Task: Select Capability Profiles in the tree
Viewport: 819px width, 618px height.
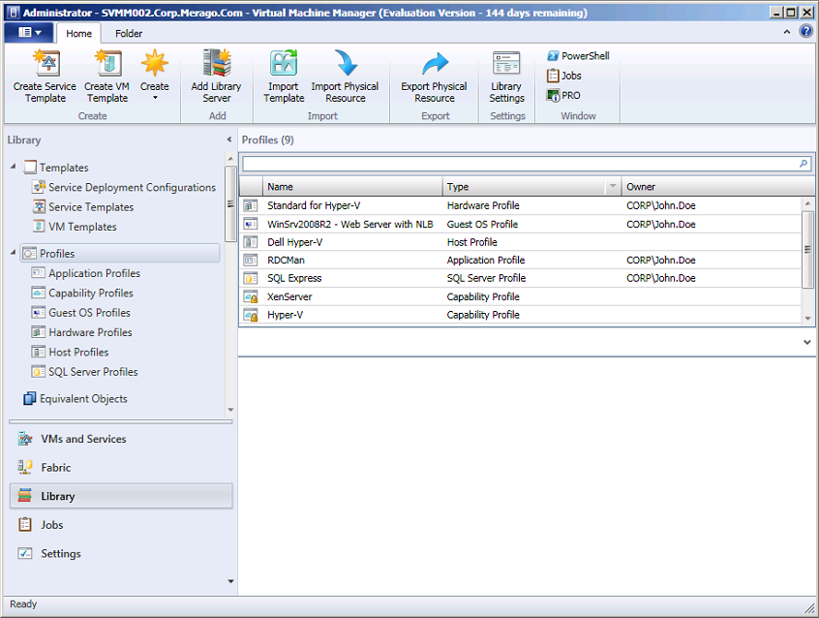Action: tap(82, 294)
